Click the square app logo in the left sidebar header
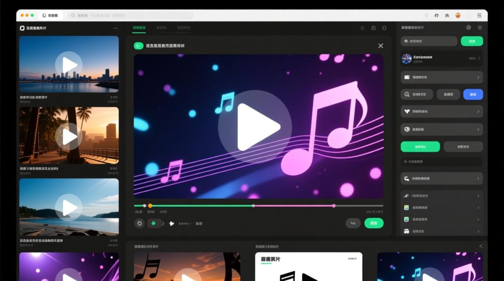 [x=22, y=28]
